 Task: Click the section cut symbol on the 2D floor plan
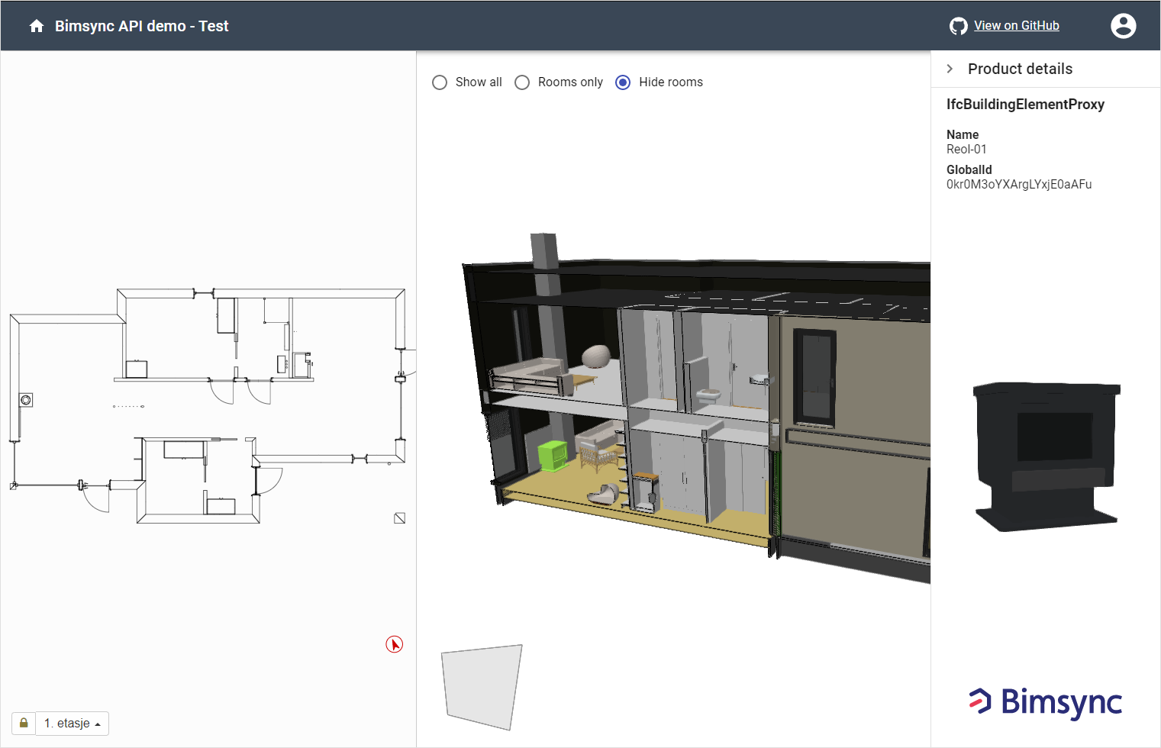point(398,517)
